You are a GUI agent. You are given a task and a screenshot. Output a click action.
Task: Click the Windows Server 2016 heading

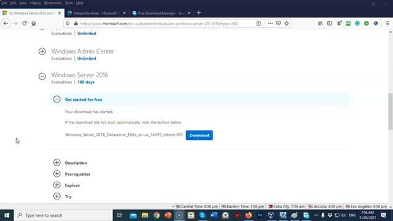coord(80,75)
